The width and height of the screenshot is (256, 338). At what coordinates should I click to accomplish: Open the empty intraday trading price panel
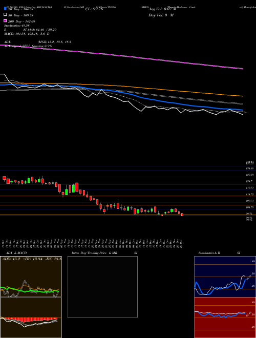(102, 287)
